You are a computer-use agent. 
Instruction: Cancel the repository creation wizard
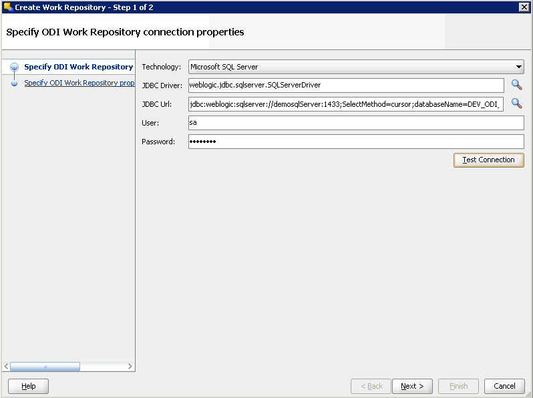504,386
